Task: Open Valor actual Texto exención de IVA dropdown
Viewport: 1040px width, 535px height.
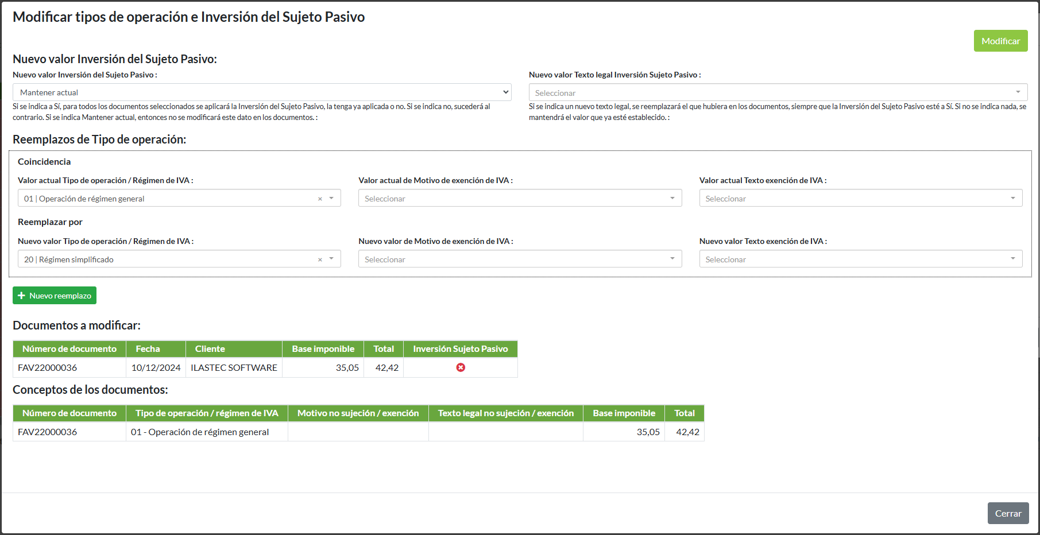Action: tap(860, 198)
